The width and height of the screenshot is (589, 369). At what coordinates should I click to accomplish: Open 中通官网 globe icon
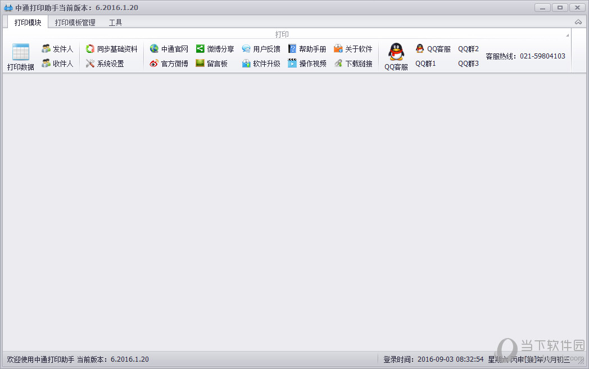tap(154, 48)
